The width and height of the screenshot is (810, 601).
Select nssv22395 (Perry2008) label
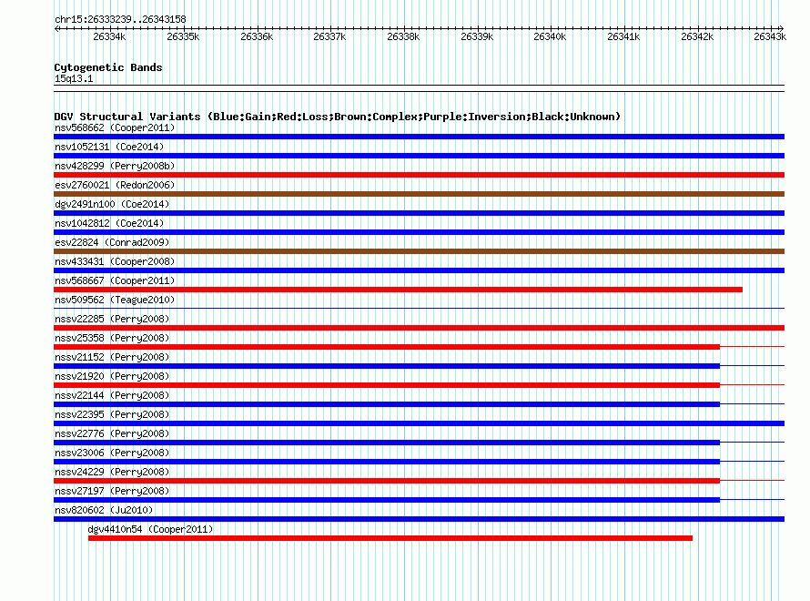tap(112, 414)
